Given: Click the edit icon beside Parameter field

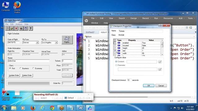Looking at the screenshot, I should click(x=160, y=69).
